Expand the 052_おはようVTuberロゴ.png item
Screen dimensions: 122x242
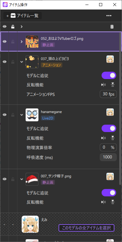point(22,42)
